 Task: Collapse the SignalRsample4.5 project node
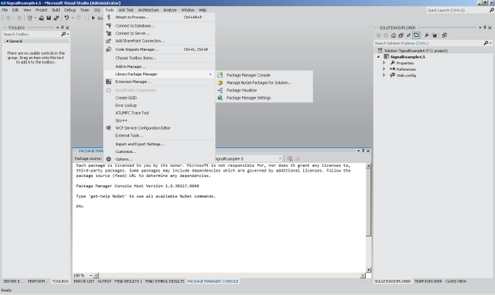[x=378, y=57]
